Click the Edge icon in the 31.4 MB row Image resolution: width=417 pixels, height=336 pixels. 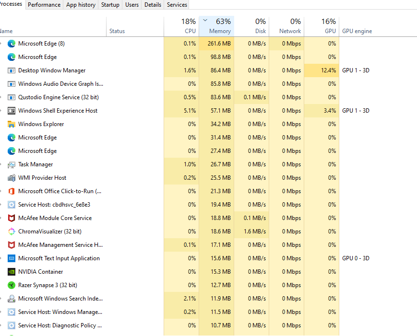click(12, 138)
